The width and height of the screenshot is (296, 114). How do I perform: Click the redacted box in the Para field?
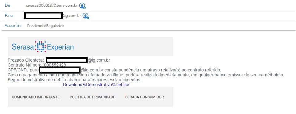click(x=43, y=16)
